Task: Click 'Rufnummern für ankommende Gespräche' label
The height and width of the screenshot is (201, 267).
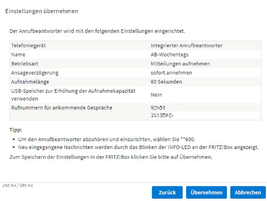Action: tap(62, 108)
